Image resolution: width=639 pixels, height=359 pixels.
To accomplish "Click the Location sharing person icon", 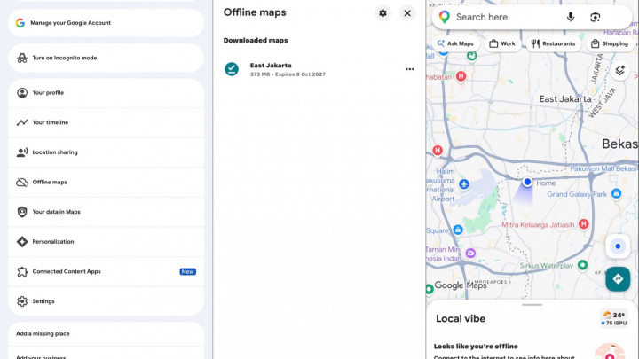I will [x=22, y=152].
